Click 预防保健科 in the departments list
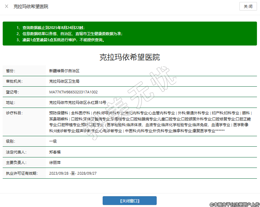This screenshot has width=260, height=207. (x=59, y=113)
